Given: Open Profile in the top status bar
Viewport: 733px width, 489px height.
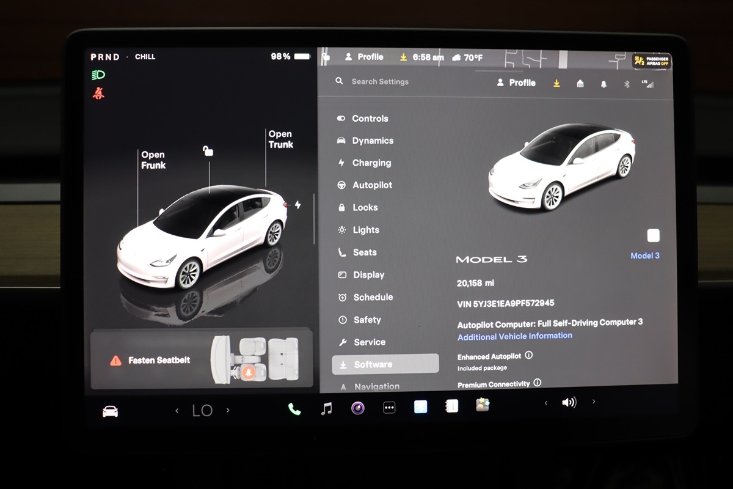Looking at the screenshot, I should (364, 57).
